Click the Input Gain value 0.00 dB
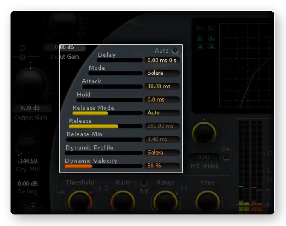Image resolution: width=286 pixels, height=226 pixels. click(x=65, y=47)
